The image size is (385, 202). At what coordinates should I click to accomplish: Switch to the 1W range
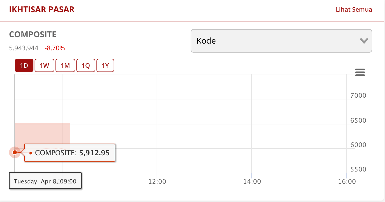tap(44, 65)
